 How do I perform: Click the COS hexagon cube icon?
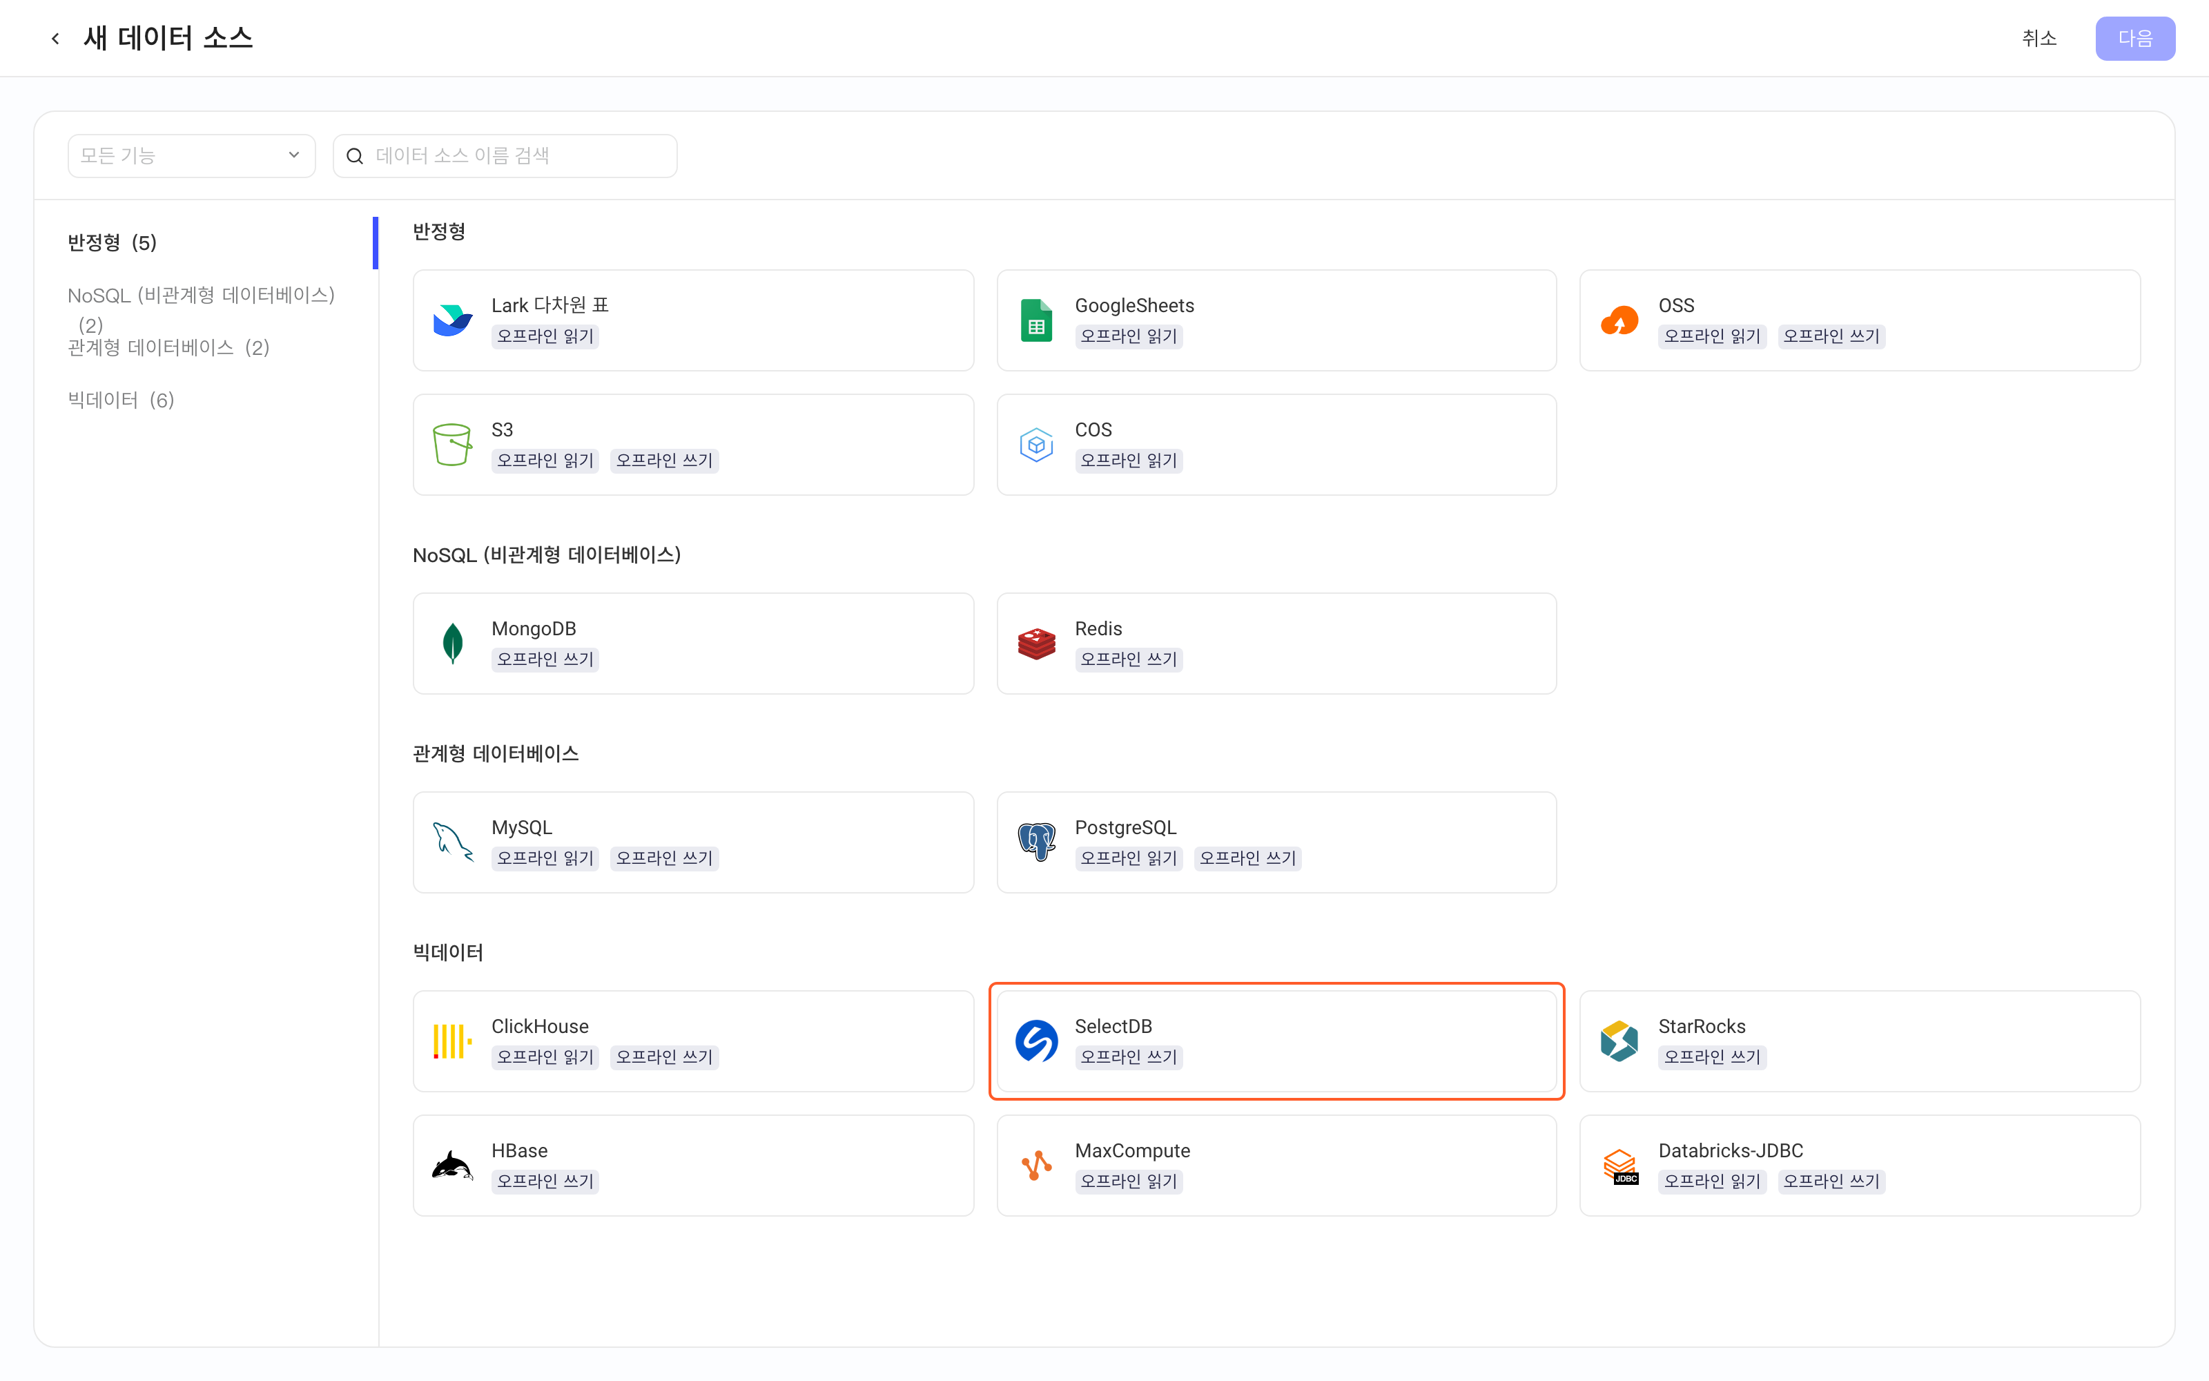1036,445
